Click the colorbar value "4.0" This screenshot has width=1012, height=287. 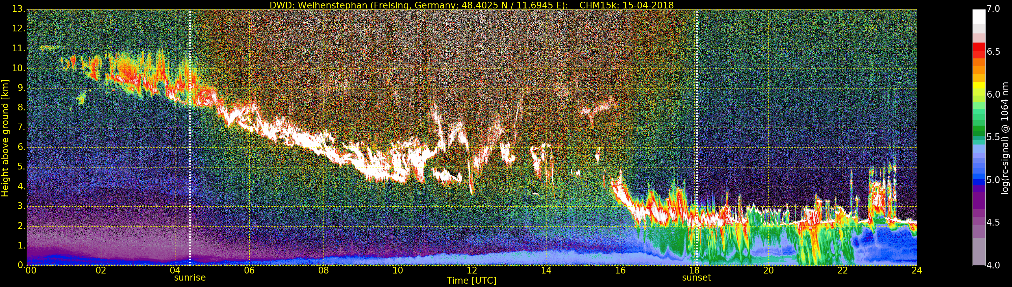coord(993,265)
